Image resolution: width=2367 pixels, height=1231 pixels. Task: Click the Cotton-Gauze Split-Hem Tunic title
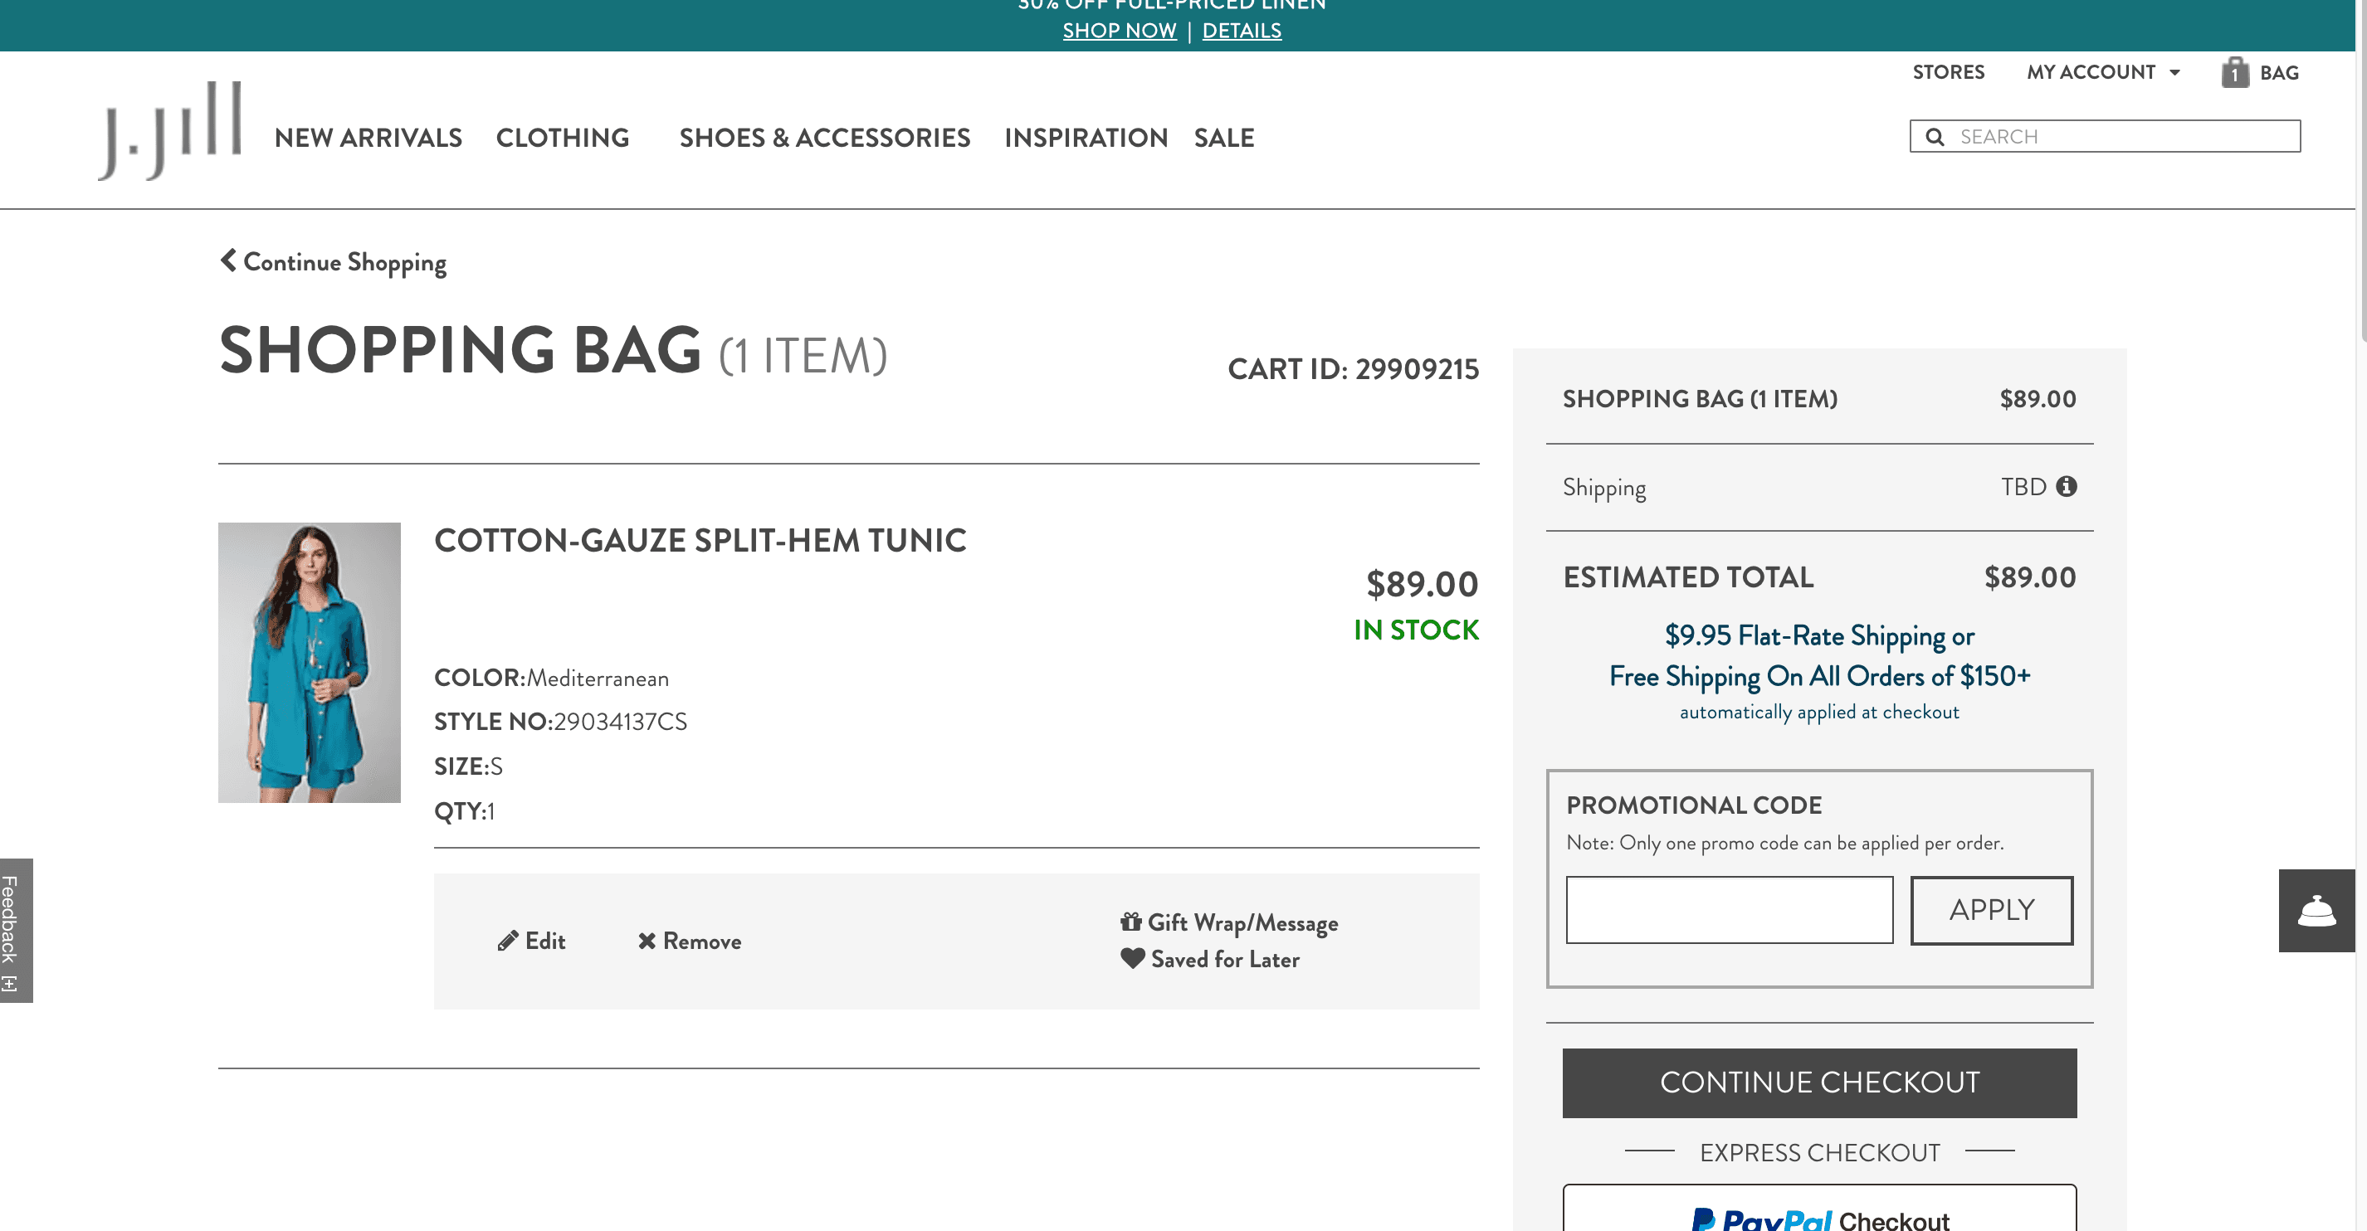[x=700, y=540]
